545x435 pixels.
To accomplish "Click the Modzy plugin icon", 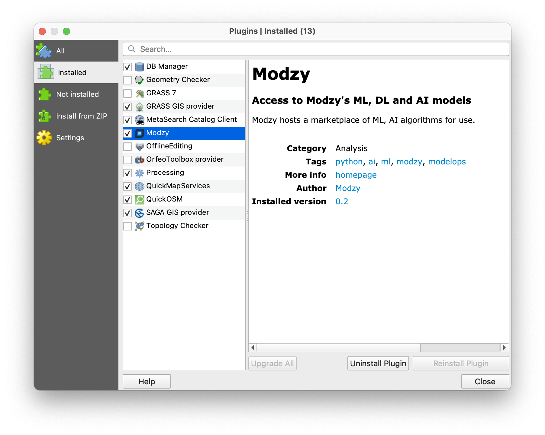I will 139,133.
